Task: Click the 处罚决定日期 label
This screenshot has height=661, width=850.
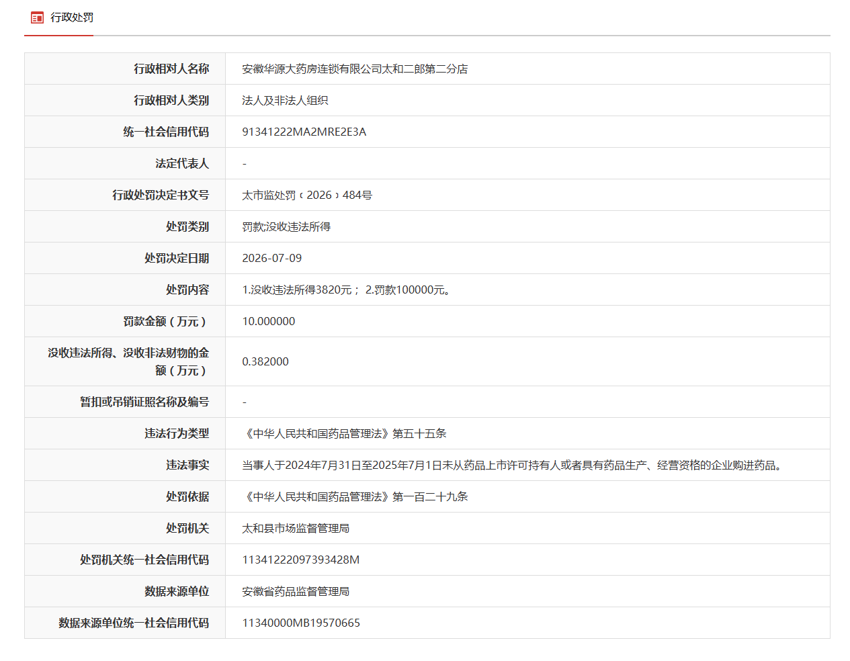Action: pos(177,258)
